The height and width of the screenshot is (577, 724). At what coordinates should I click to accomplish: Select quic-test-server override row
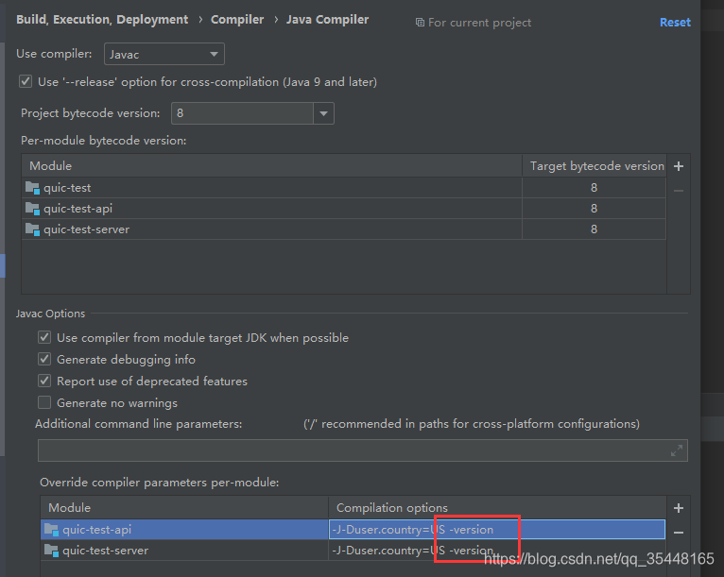pyautogui.click(x=353, y=551)
